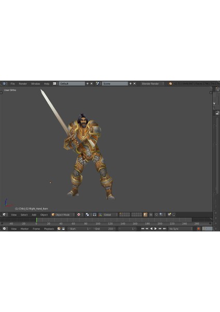Edit the Scene name field
The height and width of the screenshot is (312, 220).
115,84
